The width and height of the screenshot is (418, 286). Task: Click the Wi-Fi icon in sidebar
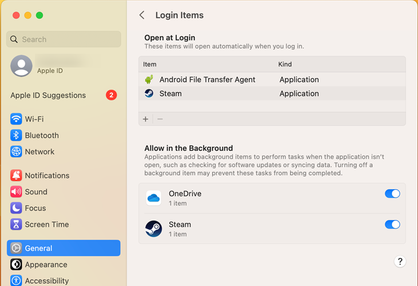coord(16,119)
